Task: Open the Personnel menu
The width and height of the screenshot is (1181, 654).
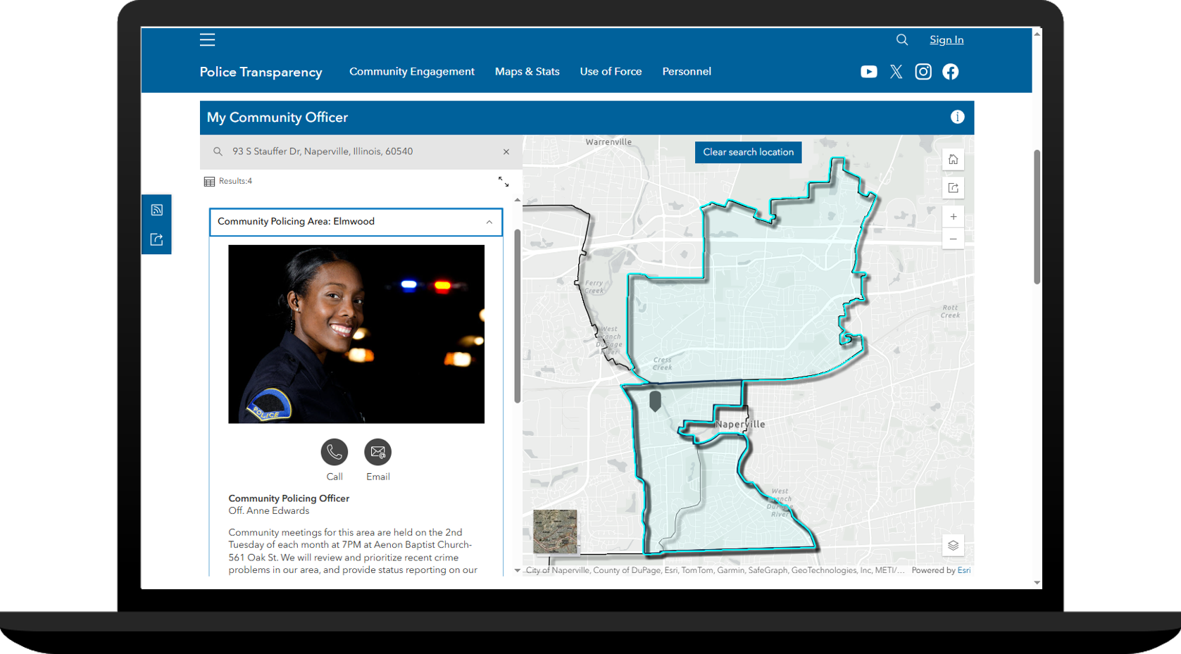Action: click(687, 72)
